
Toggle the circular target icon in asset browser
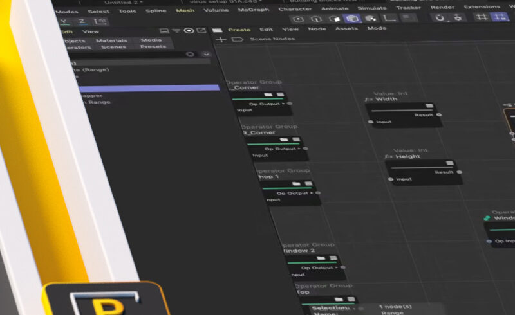pyautogui.click(x=189, y=30)
